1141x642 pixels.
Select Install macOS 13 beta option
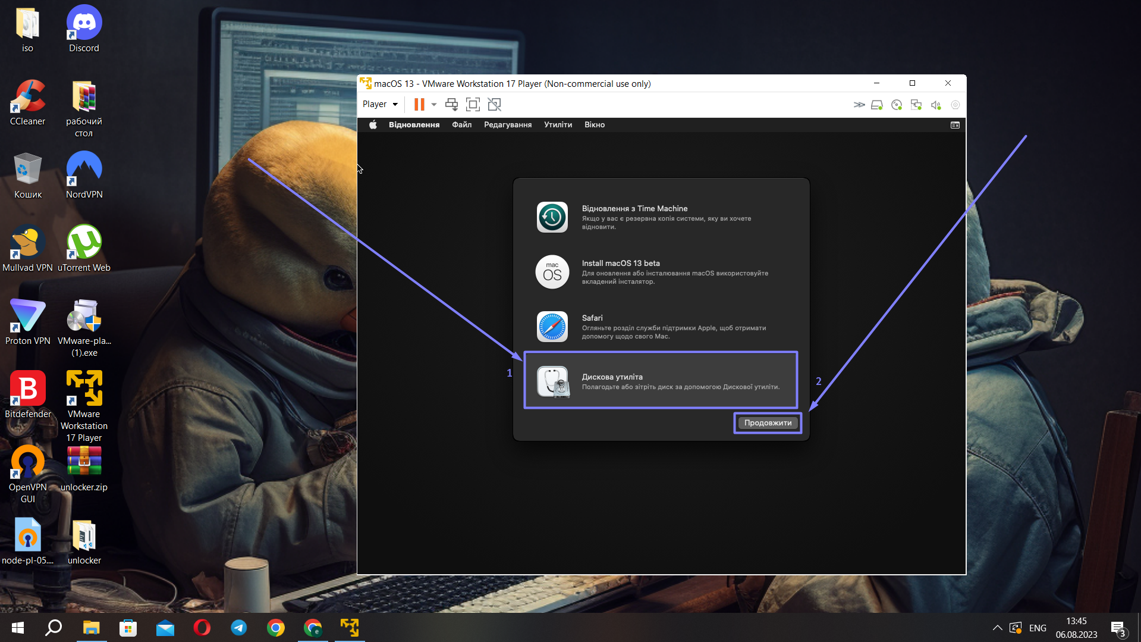[661, 272]
